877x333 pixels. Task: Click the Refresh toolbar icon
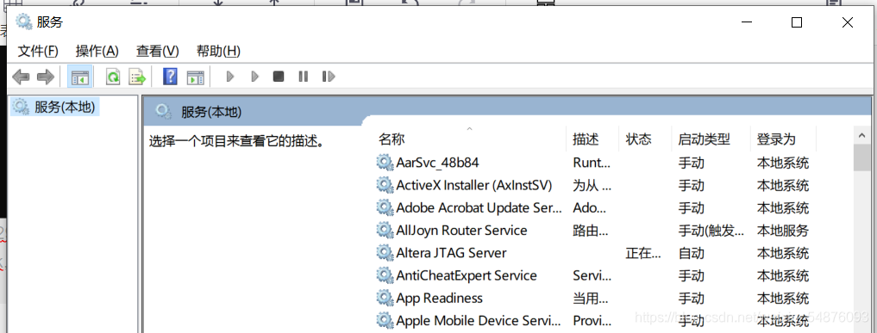[x=114, y=77]
